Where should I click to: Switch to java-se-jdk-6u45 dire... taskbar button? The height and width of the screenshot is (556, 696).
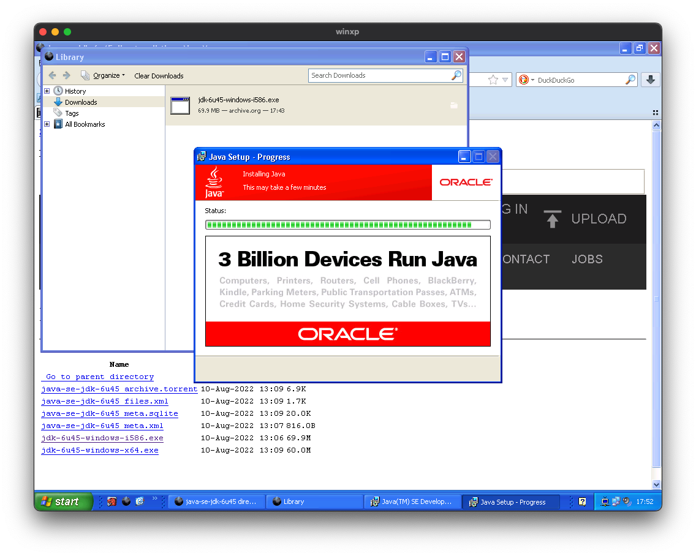pos(217,502)
